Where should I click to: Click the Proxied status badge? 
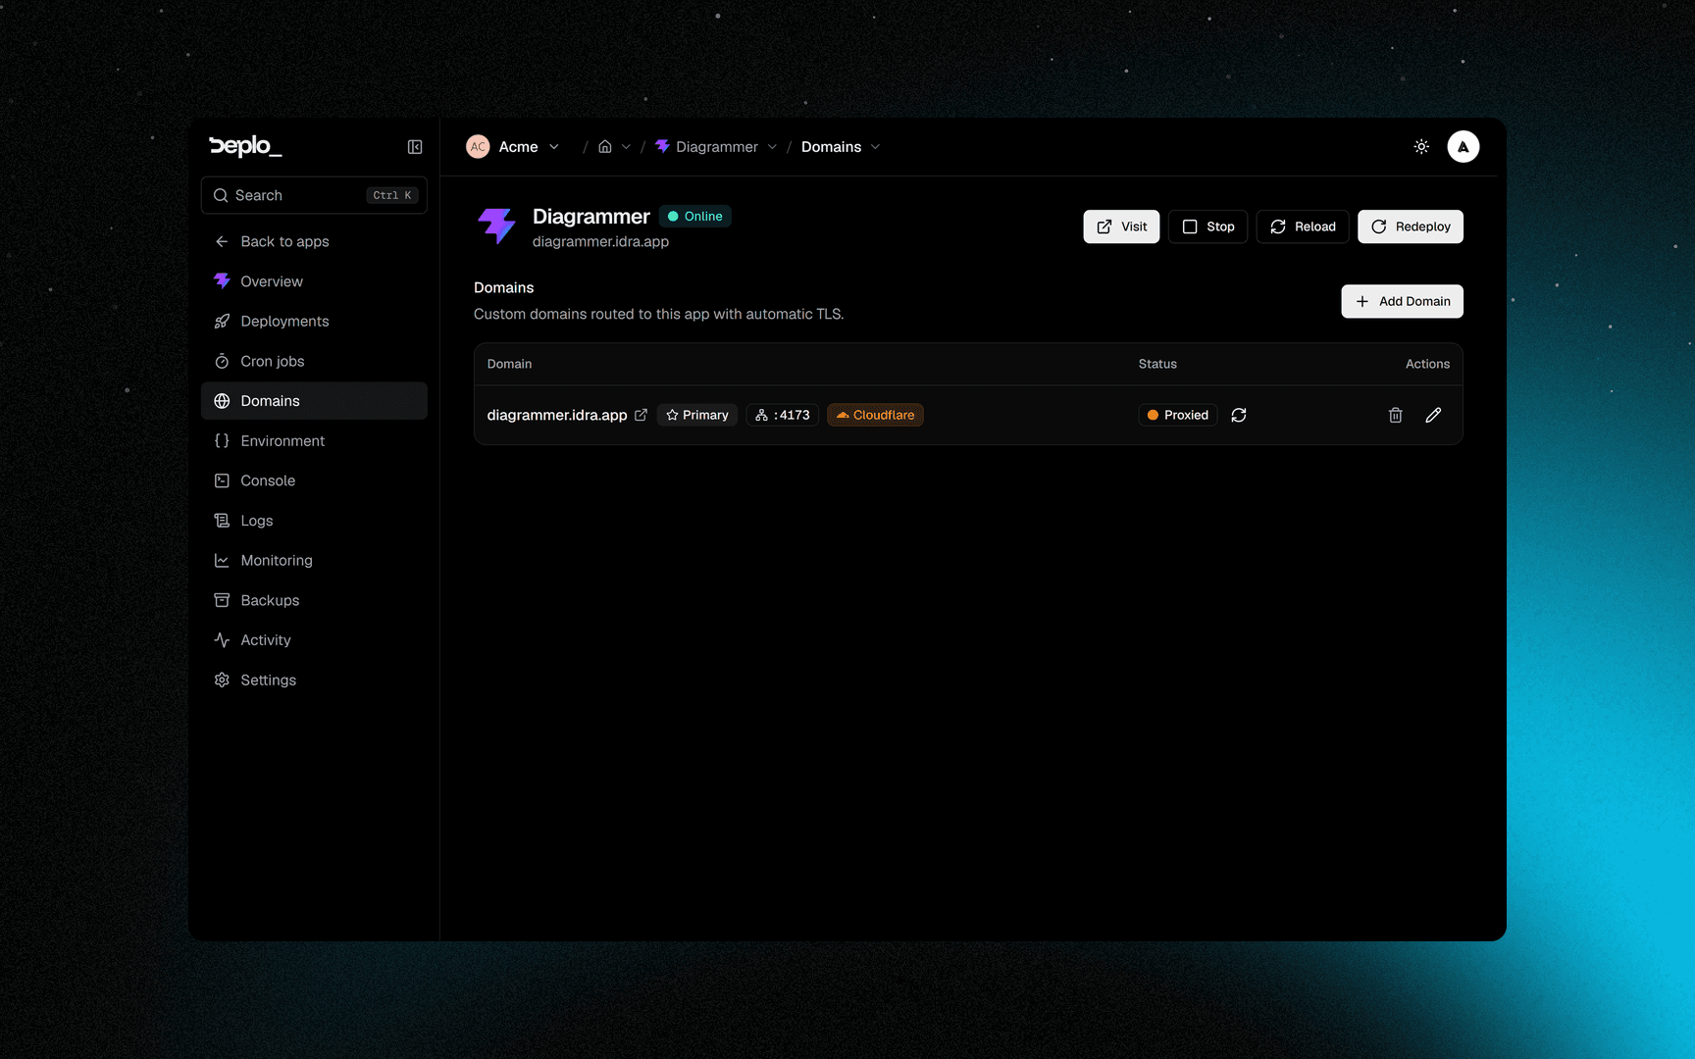pos(1178,415)
